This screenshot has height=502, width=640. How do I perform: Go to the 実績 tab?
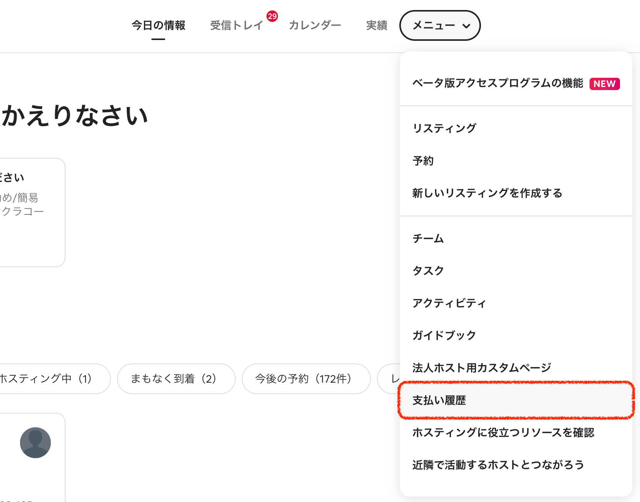376,25
